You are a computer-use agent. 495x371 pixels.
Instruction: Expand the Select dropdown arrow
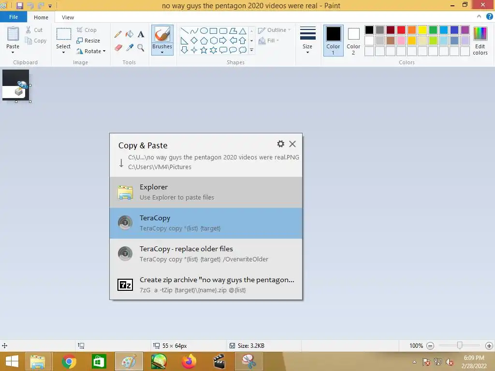63,52
